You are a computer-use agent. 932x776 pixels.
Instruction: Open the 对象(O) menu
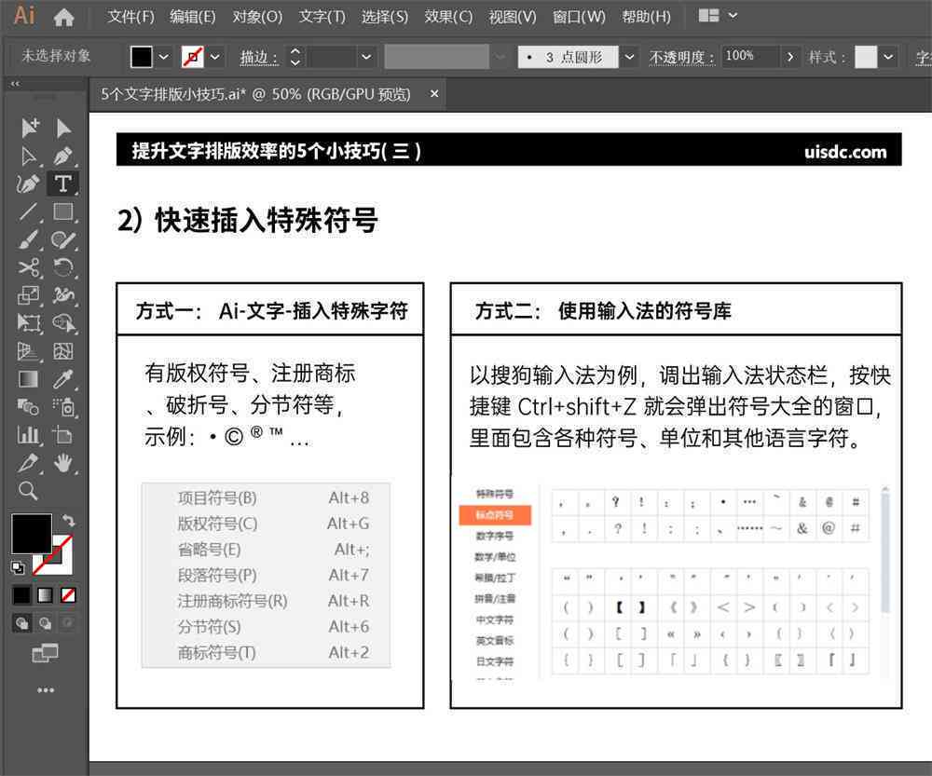point(257,17)
